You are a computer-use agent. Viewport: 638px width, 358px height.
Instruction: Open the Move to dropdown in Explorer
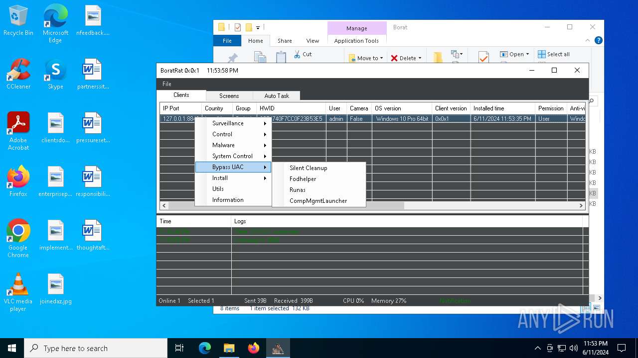[366, 58]
